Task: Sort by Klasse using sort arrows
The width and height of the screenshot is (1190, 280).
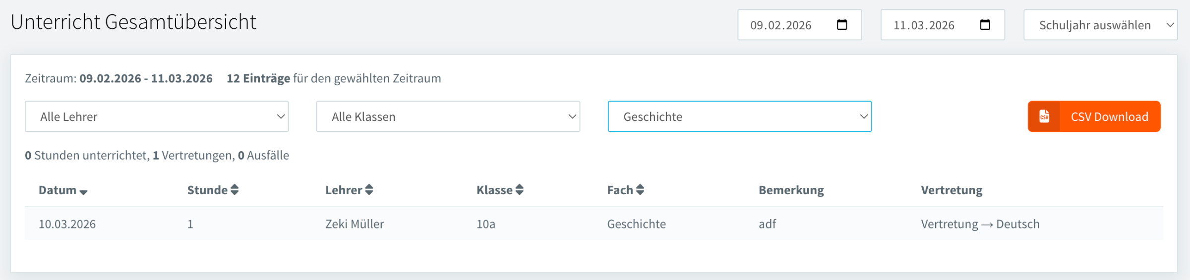Action: [x=519, y=190]
